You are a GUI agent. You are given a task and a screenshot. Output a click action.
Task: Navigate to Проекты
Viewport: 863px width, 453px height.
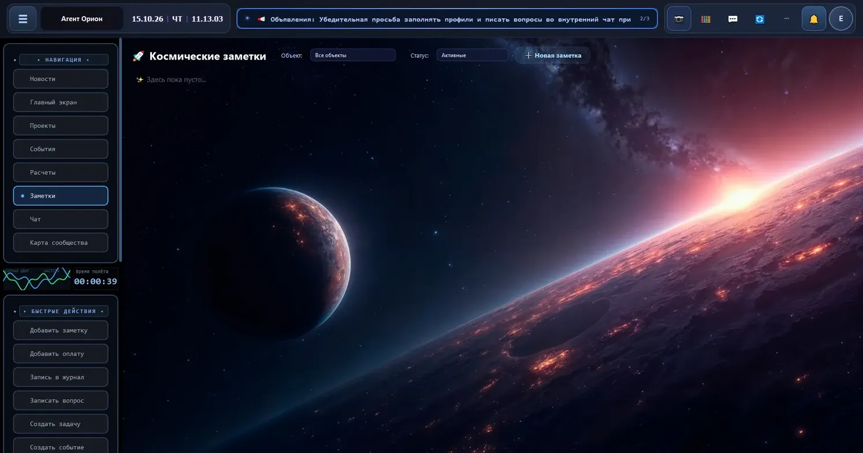coord(61,126)
